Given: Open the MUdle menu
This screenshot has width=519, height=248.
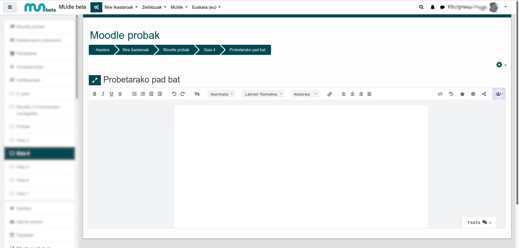Looking at the screenshot, I should (179, 7).
